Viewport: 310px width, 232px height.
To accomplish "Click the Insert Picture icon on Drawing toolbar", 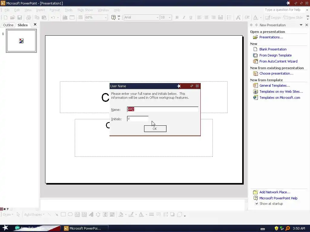I will pyautogui.click(x=112, y=214).
